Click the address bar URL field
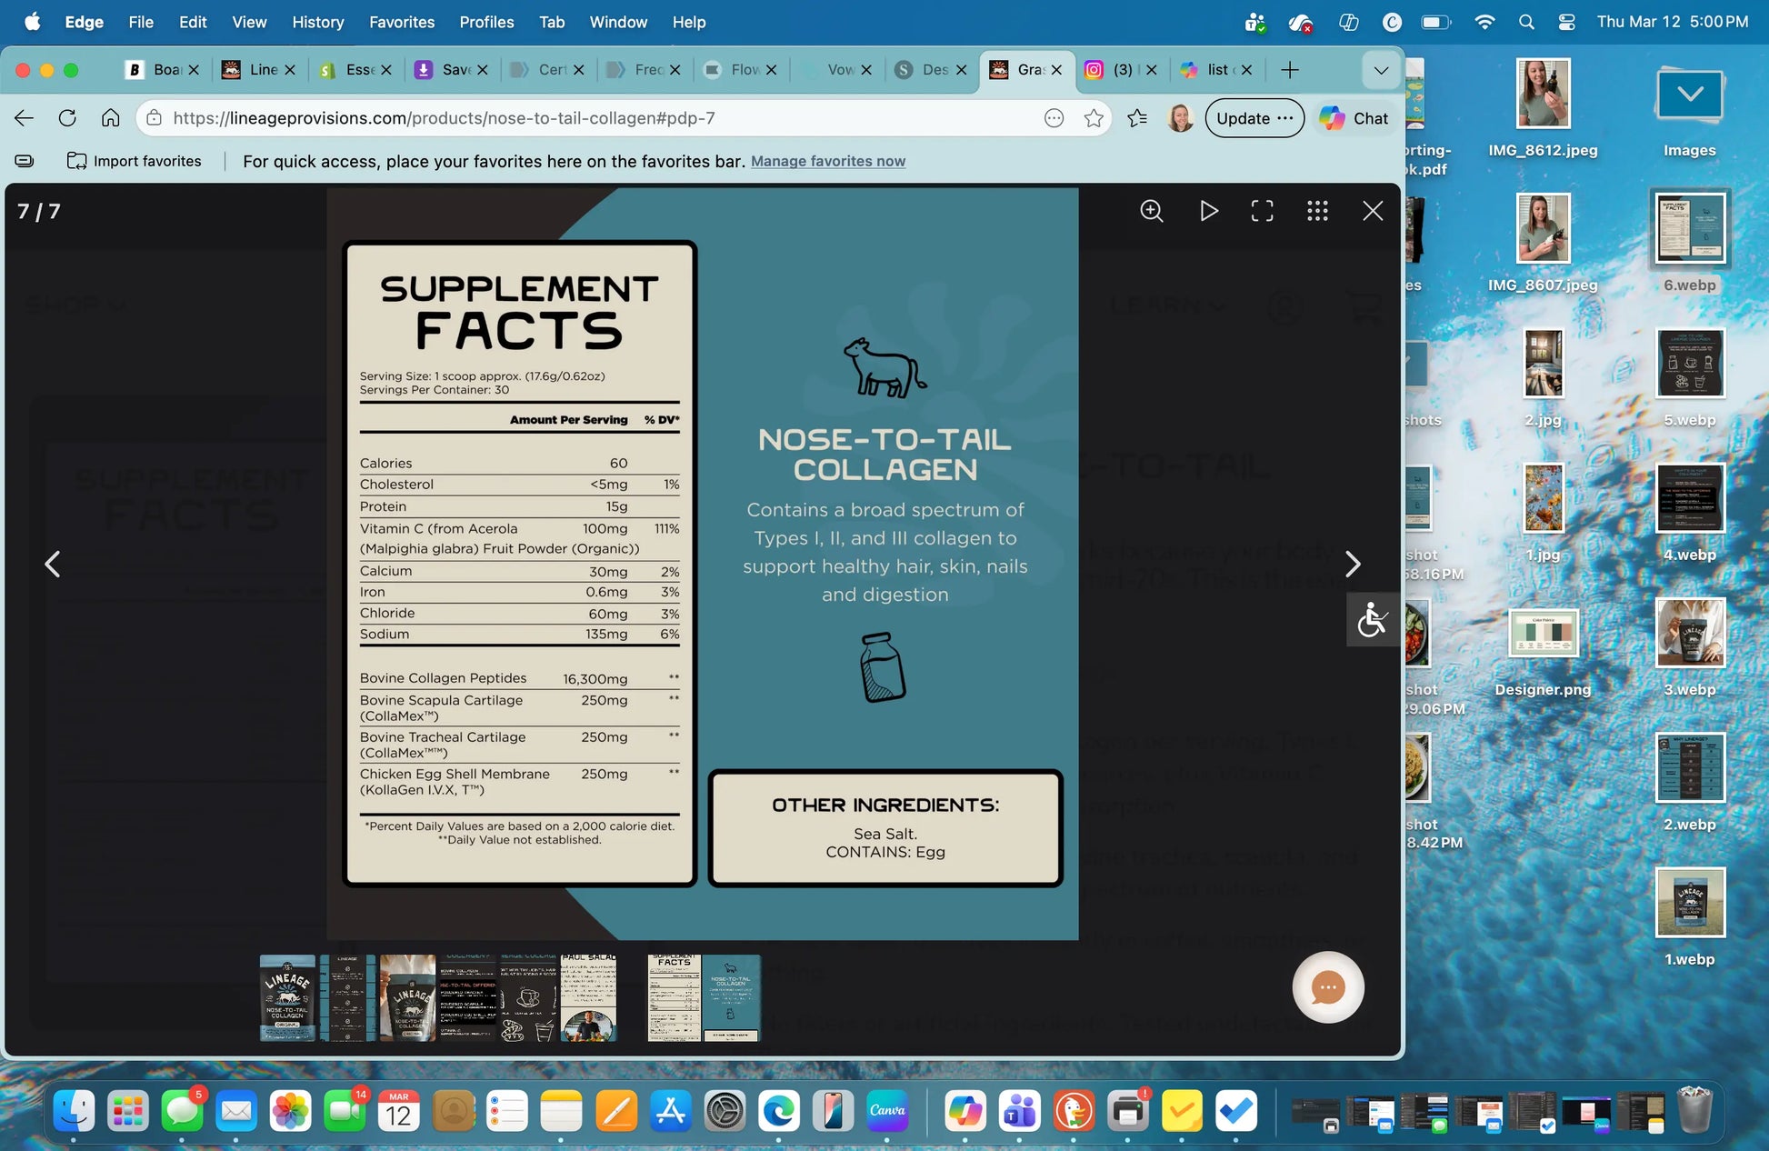 click(x=600, y=118)
